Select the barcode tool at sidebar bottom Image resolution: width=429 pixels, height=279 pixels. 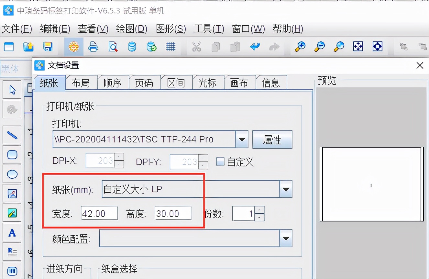click(12, 271)
